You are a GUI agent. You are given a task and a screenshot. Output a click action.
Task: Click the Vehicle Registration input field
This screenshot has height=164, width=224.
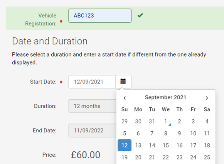pos(100,16)
